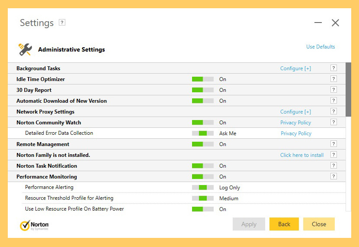Select the Background Tasks label
Screen dimensions: 359x247
(x=38, y=68)
